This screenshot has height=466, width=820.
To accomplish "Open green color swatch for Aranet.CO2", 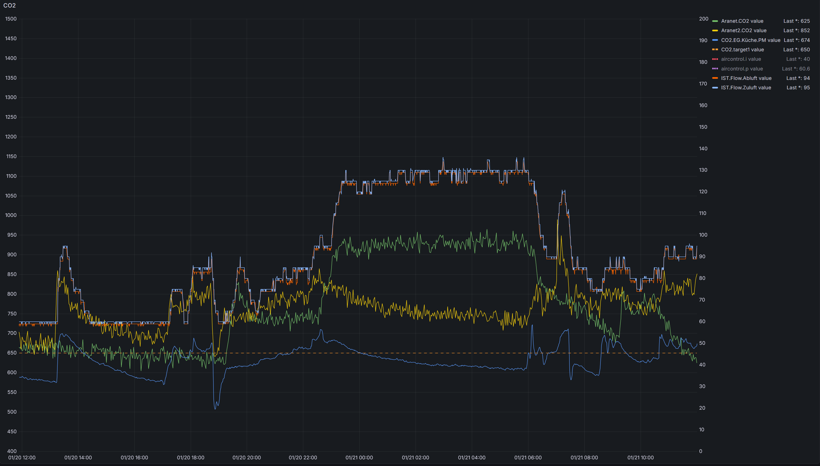I will 715,21.
